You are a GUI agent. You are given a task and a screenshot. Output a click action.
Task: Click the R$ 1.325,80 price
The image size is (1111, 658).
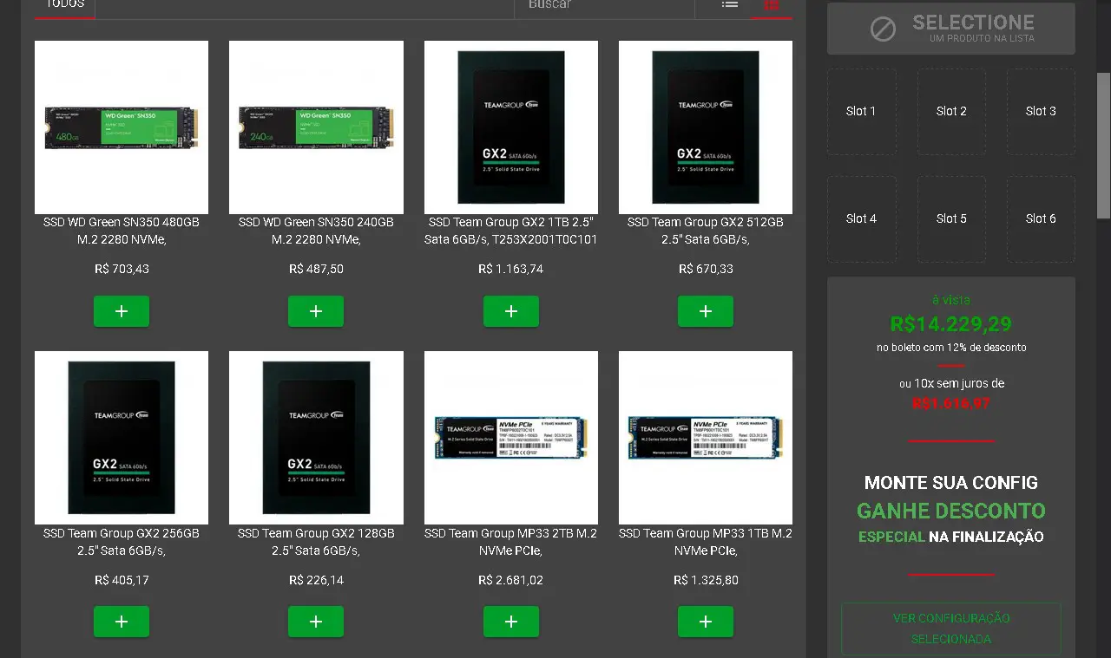click(706, 580)
